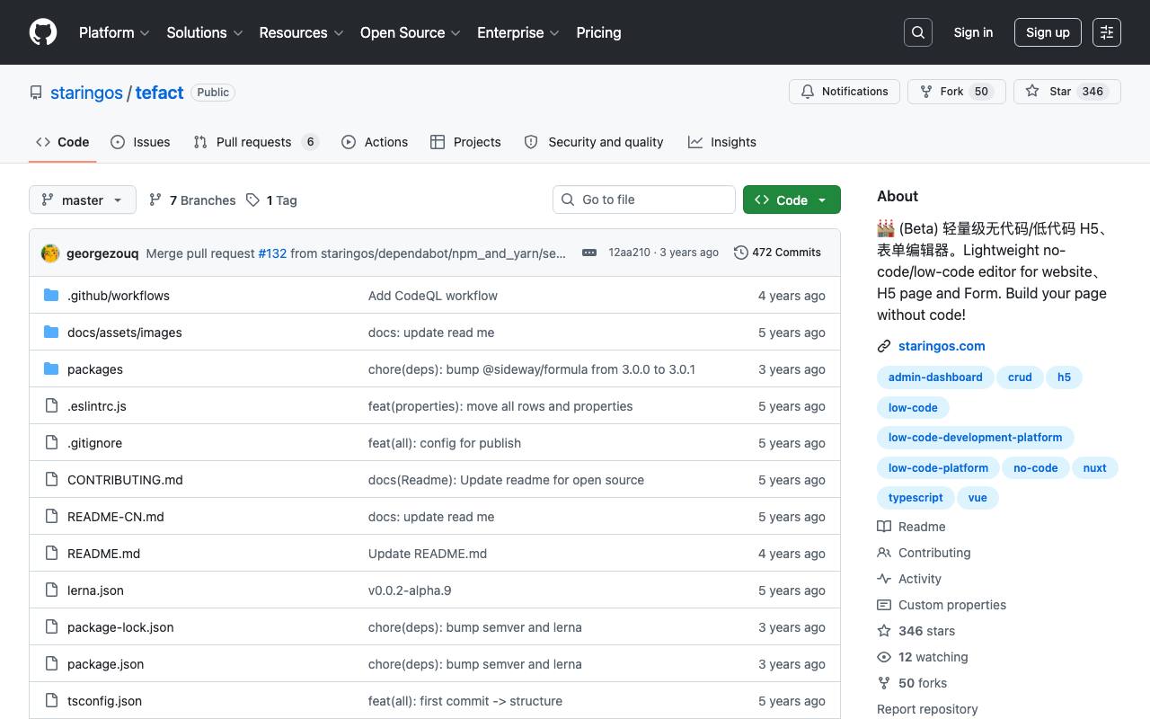Click the star icon beside 346 stars
This screenshot has width=1150, height=719.
884,631
